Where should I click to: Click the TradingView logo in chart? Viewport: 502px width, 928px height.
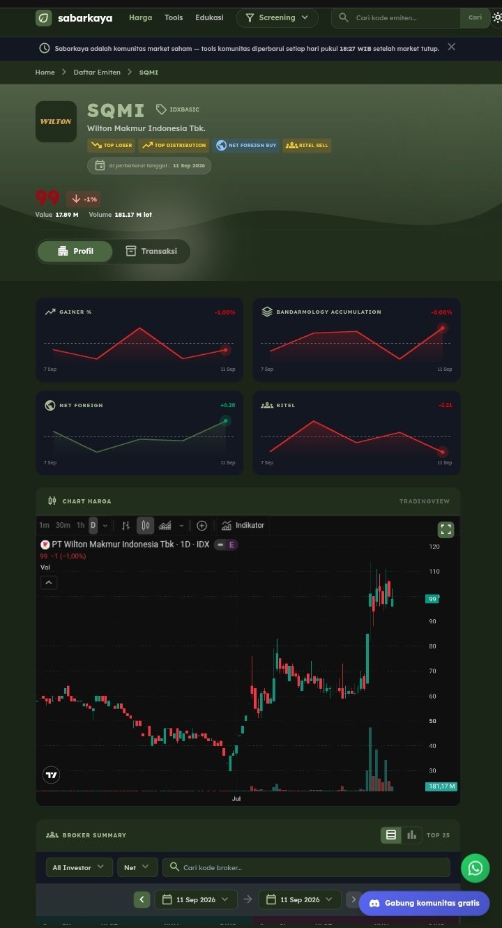50,775
